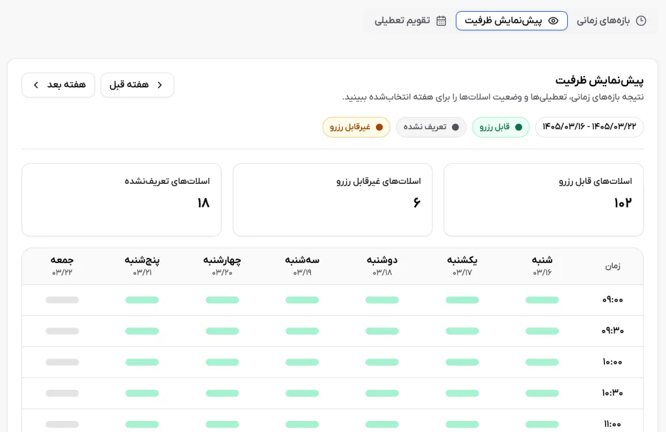Switch to پیش‌نمایش ظرفیت tab
This screenshot has height=432, width=666.
(x=511, y=21)
